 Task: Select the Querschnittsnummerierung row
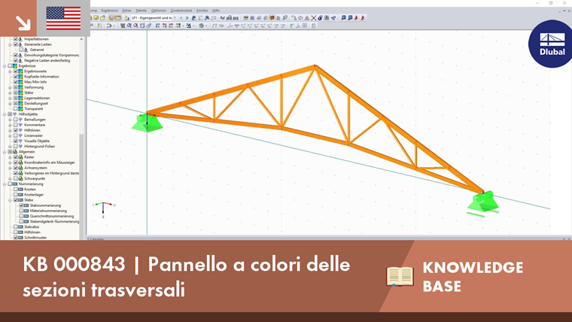coord(52,216)
